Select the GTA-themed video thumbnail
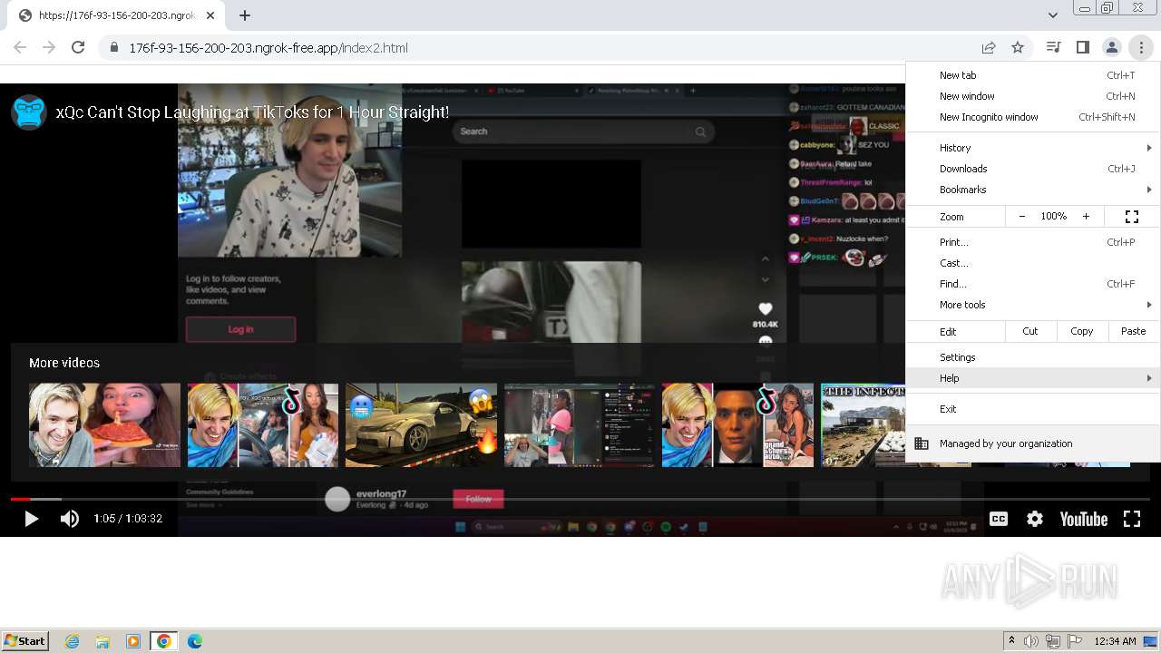 coord(737,424)
